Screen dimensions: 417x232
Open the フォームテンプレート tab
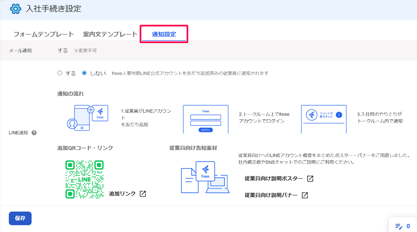coord(44,34)
